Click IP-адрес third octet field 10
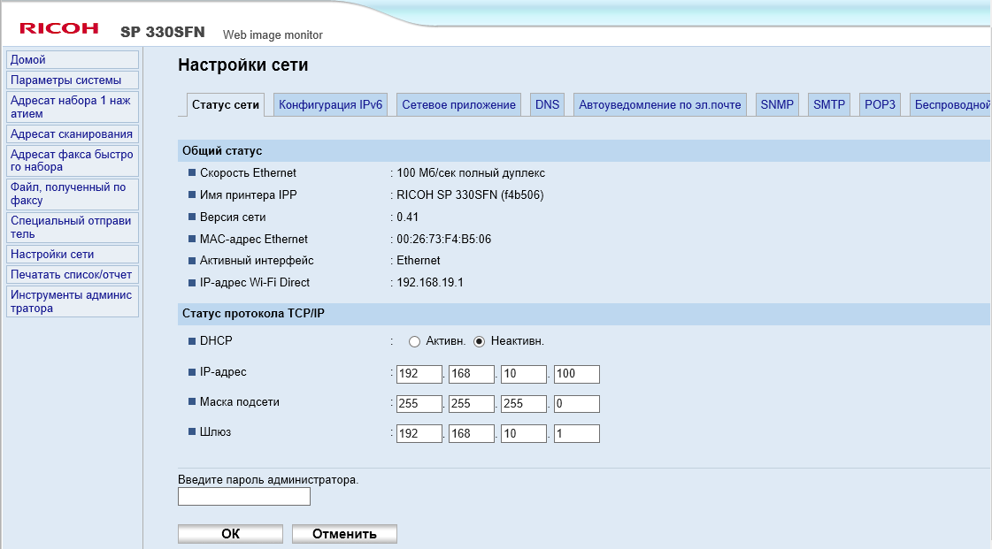This screenshot has width=992, height=549. (524, 374)
